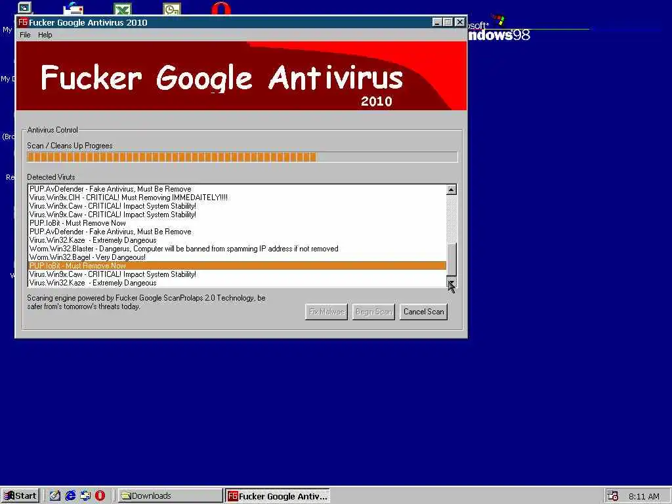
Task: Open the Windows Start button
Action: click(x=20, y=496)
